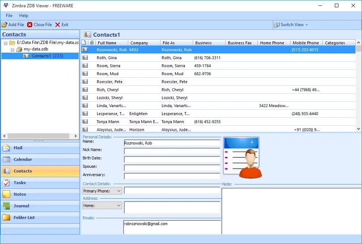Image resolution: width=362 pixels, height=244 pixels.
Task: Click the Tasks checkmark icon in sidebar
Action: (x=6, y=183)
